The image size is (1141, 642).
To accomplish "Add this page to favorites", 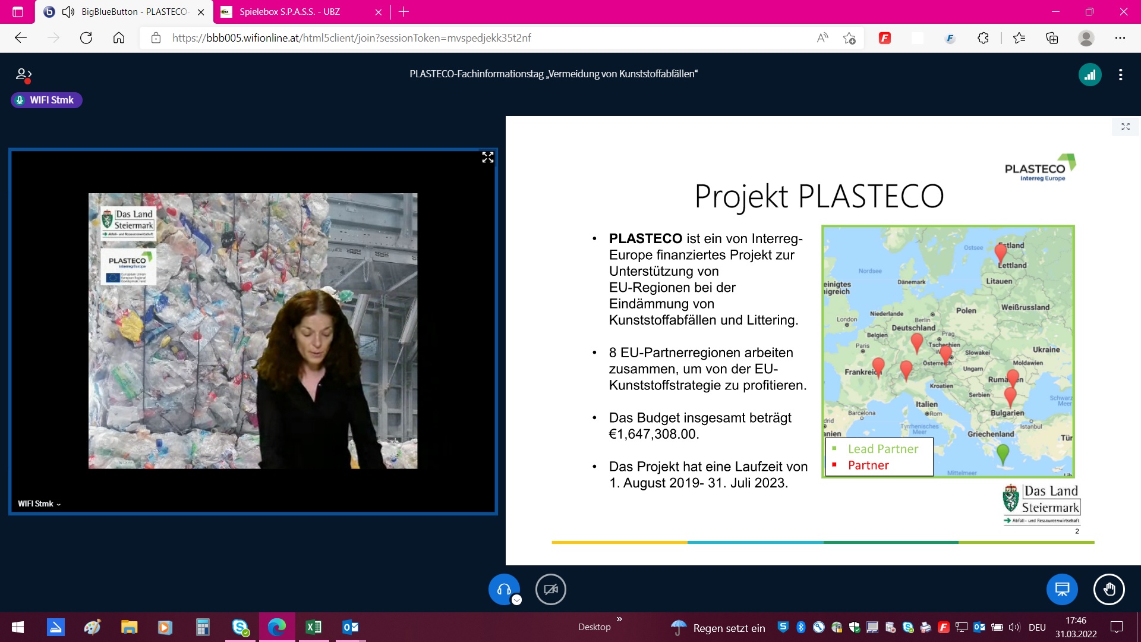I will click(849, 38).
